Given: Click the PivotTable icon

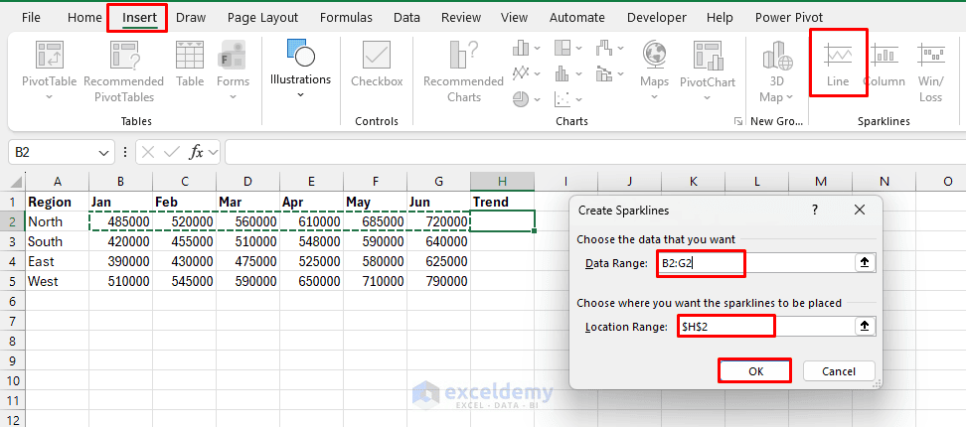Looking at the screenshot, I should 49,55.
